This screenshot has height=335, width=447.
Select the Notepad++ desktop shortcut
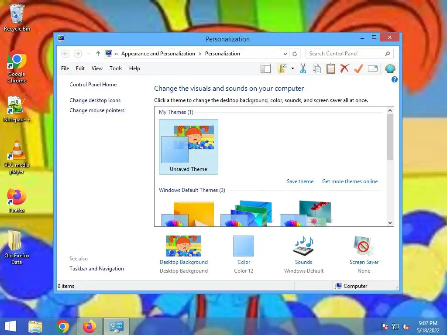17,109
